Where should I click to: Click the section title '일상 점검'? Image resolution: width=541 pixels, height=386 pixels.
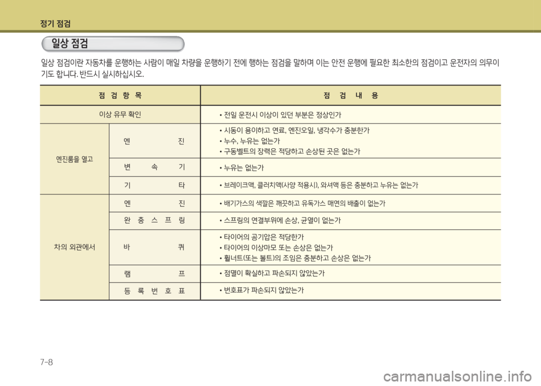[x=70, y=43]
